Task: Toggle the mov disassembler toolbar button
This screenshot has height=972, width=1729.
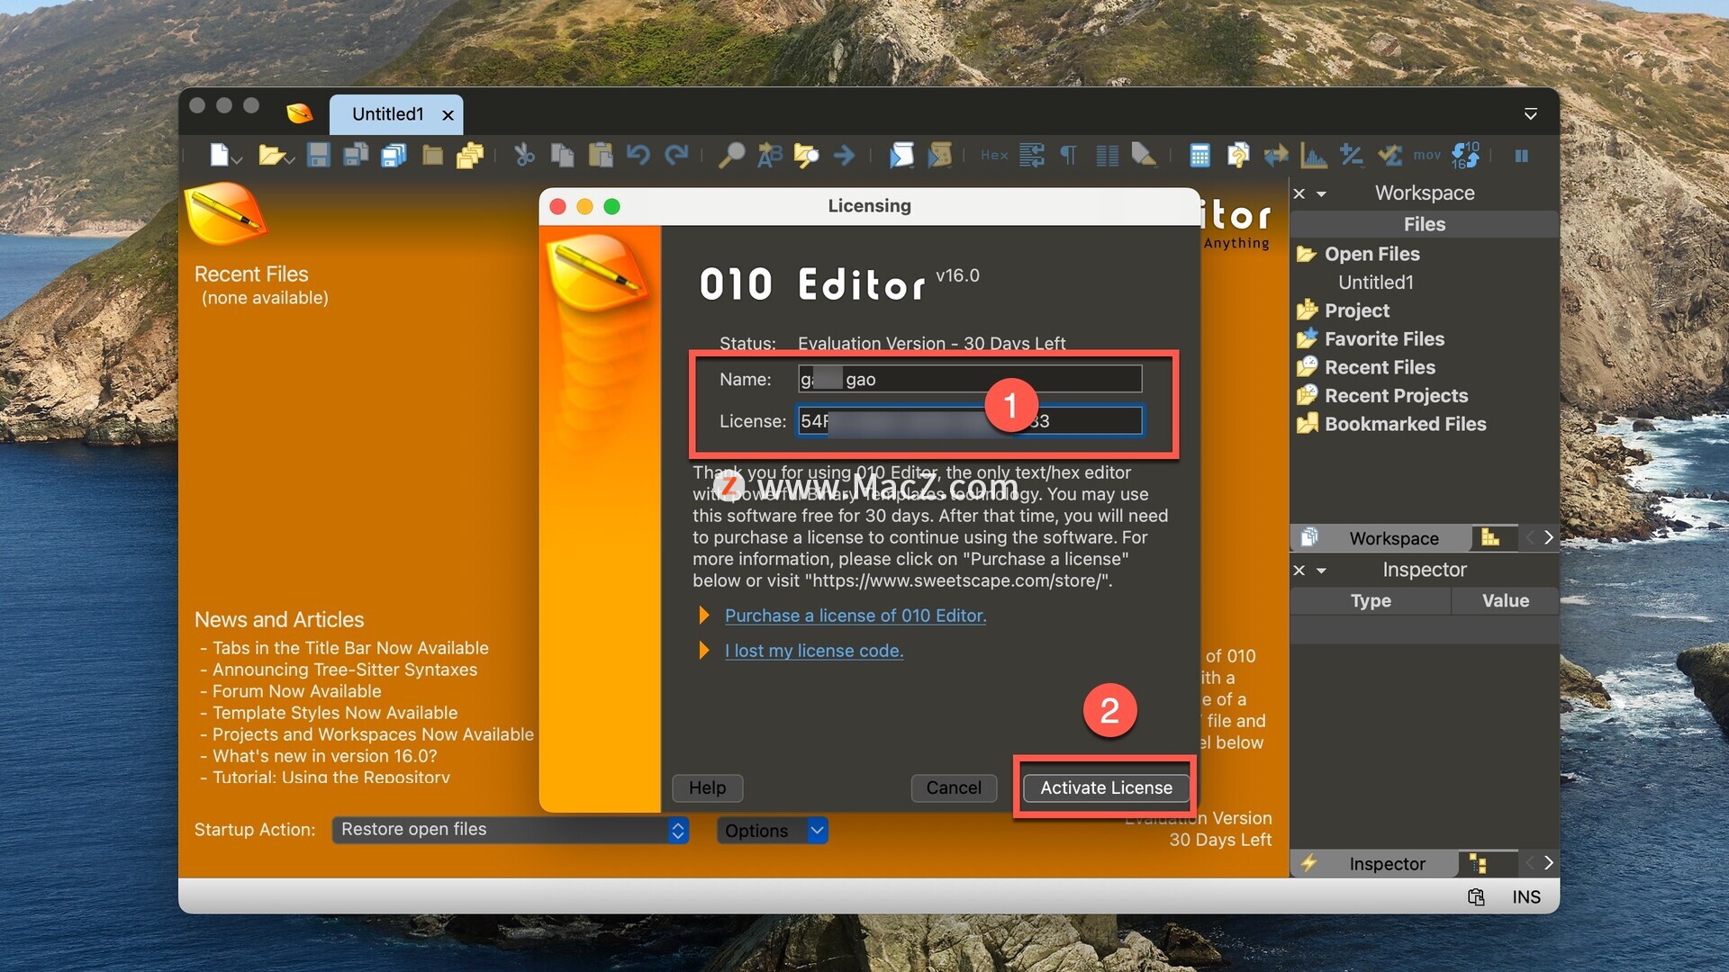Action: coord(1426,155)
